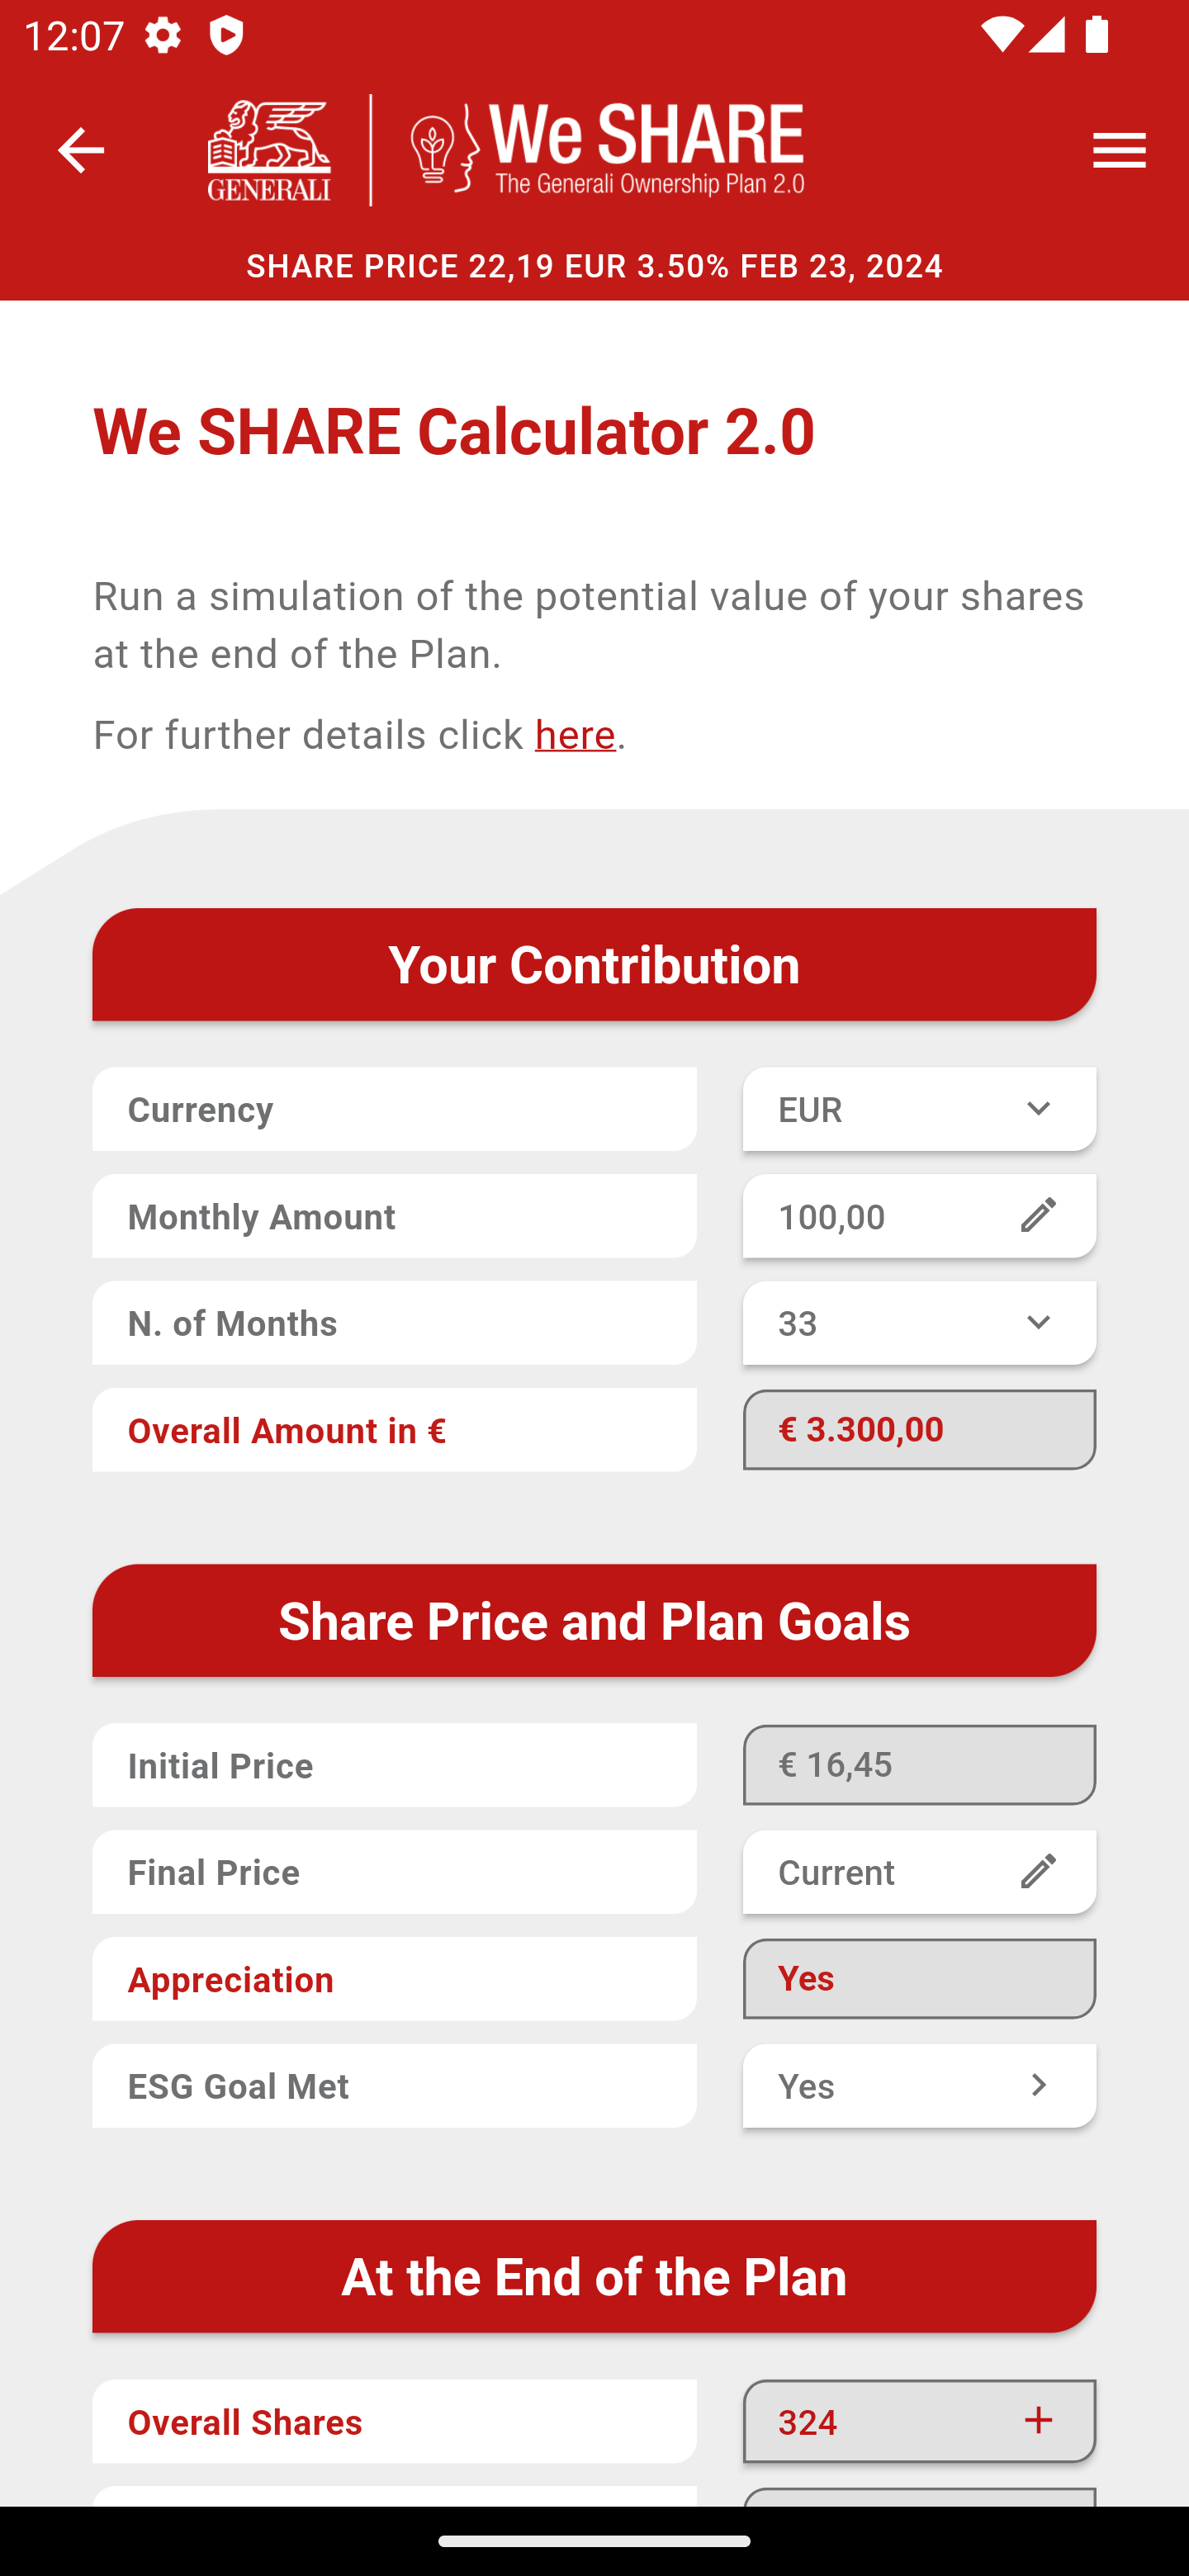Image resolution: width=1189 pixels, height=2576 pixels.
Task: Tap the Generali lion logo
Action: point(268,150)
